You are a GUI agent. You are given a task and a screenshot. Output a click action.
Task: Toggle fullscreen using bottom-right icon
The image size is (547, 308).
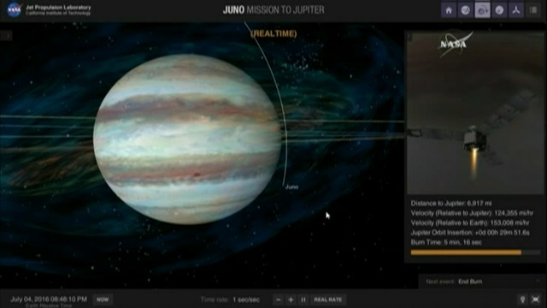(x=536, y=299)
